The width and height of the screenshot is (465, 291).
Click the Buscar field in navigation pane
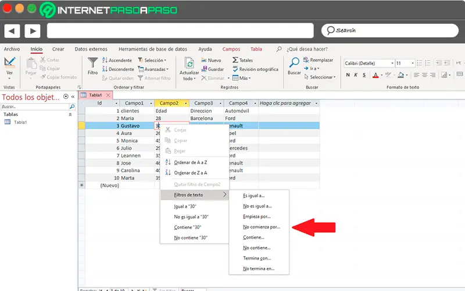point(35,107)
